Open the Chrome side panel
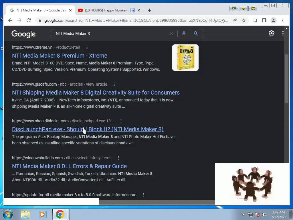293x220 pixels. click(264, 20)
